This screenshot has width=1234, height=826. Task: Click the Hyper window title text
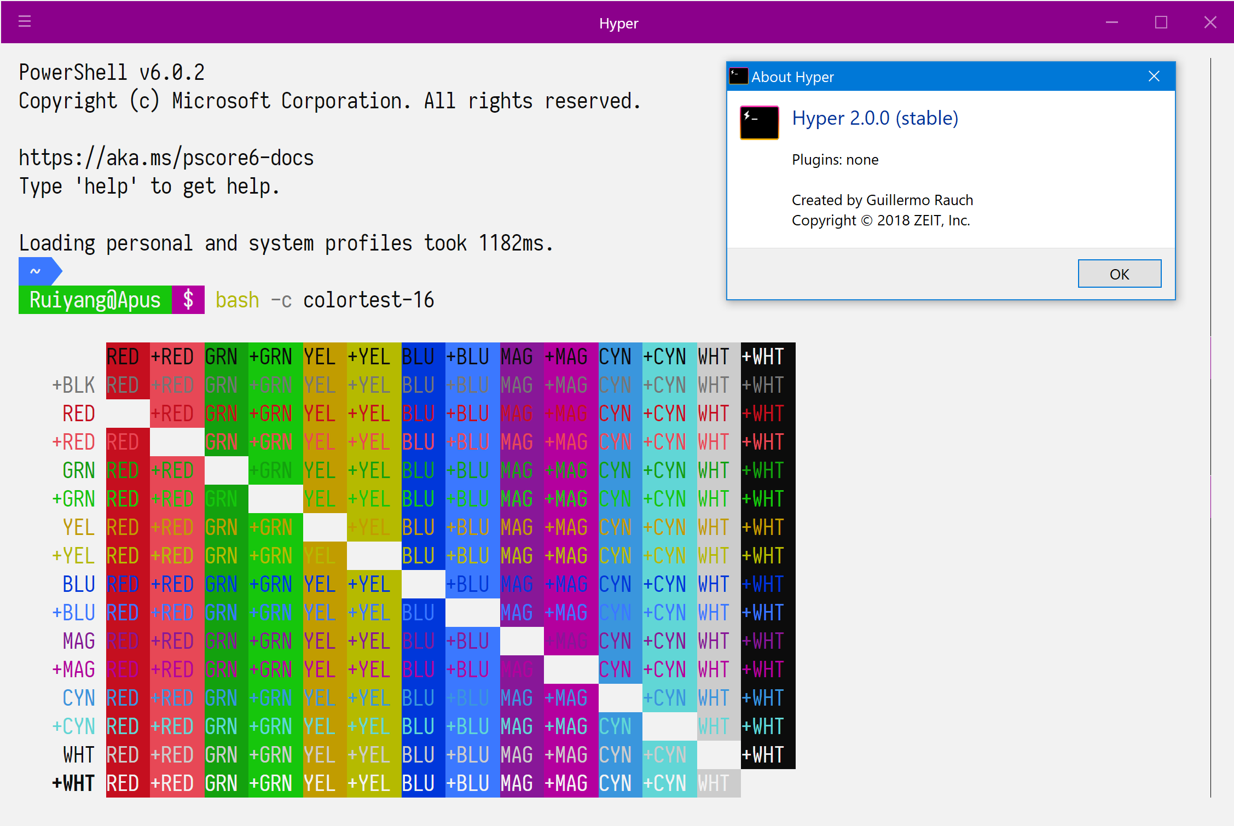[618, 24]
